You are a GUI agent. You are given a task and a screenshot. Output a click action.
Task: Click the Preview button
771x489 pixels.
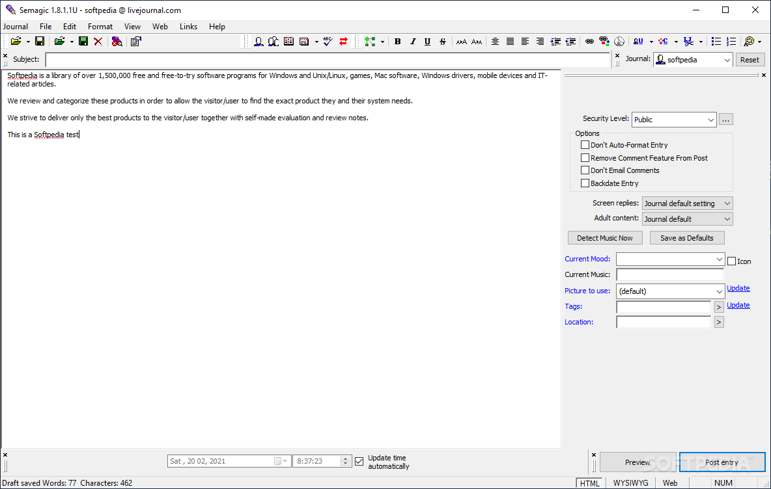pyautogui.click(x=638, y=462)
